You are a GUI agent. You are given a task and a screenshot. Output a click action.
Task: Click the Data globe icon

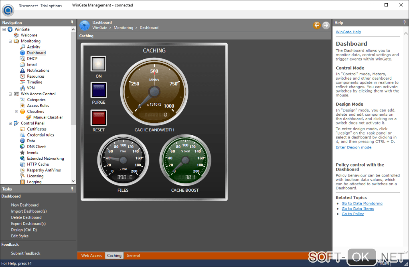coord(23,141)
